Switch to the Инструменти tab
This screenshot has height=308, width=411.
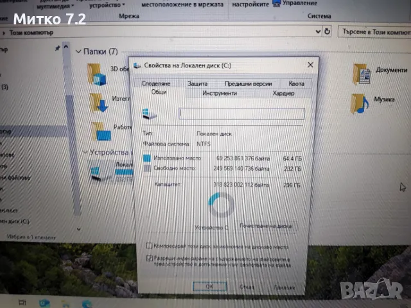click(220, 93)
